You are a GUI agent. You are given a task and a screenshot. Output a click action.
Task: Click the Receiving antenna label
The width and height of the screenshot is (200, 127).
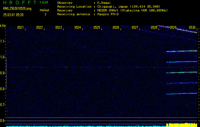73,14
